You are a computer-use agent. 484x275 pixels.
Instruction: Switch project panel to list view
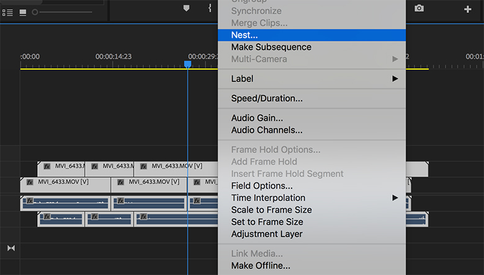[7, 12]
